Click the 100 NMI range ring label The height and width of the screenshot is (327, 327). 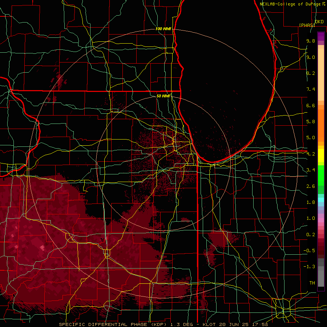tap(163, 29)
